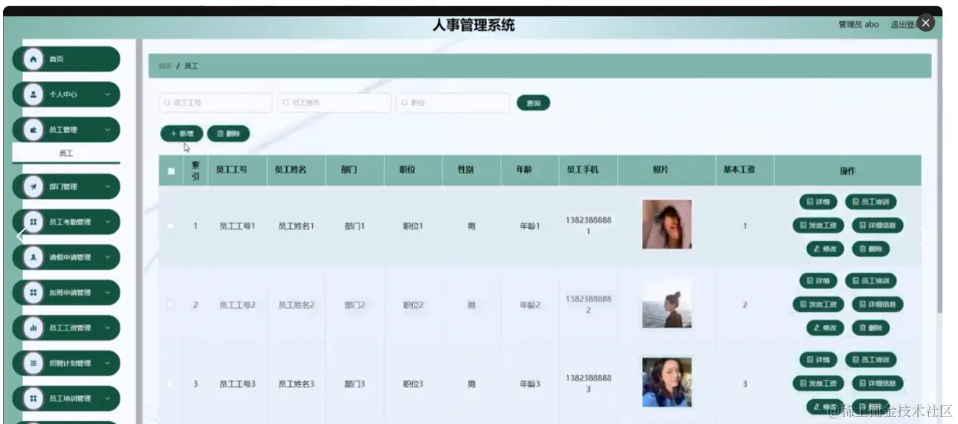Screen dimensions: 958x424
Task: Click the bar-chart icon beside 员工工资管理
Action: (x=33, y=328)
